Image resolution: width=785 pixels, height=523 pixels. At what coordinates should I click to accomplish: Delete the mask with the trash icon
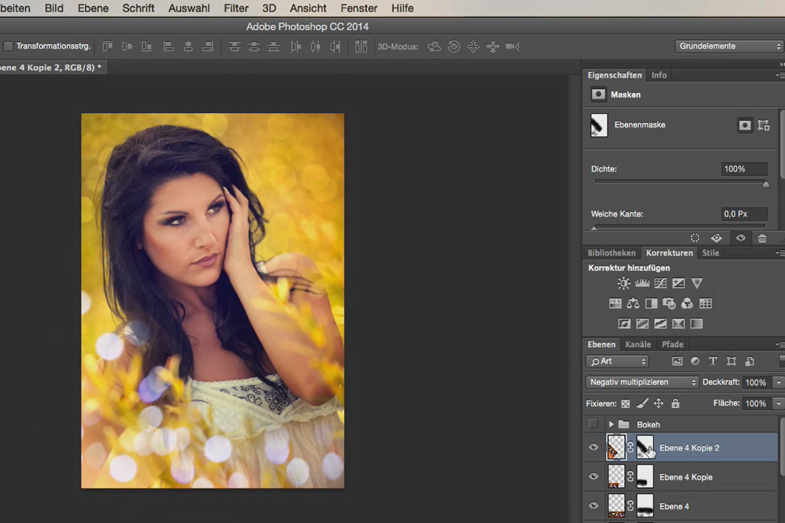(x=762, y=239)
